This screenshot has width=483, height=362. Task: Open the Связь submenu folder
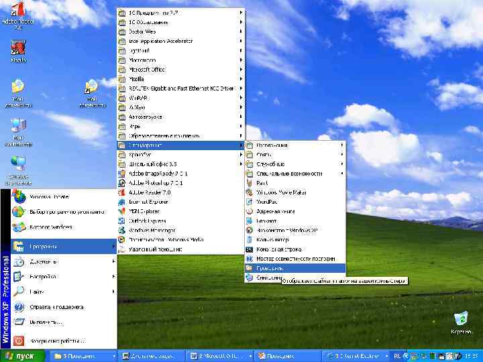[x=295, y=155]
